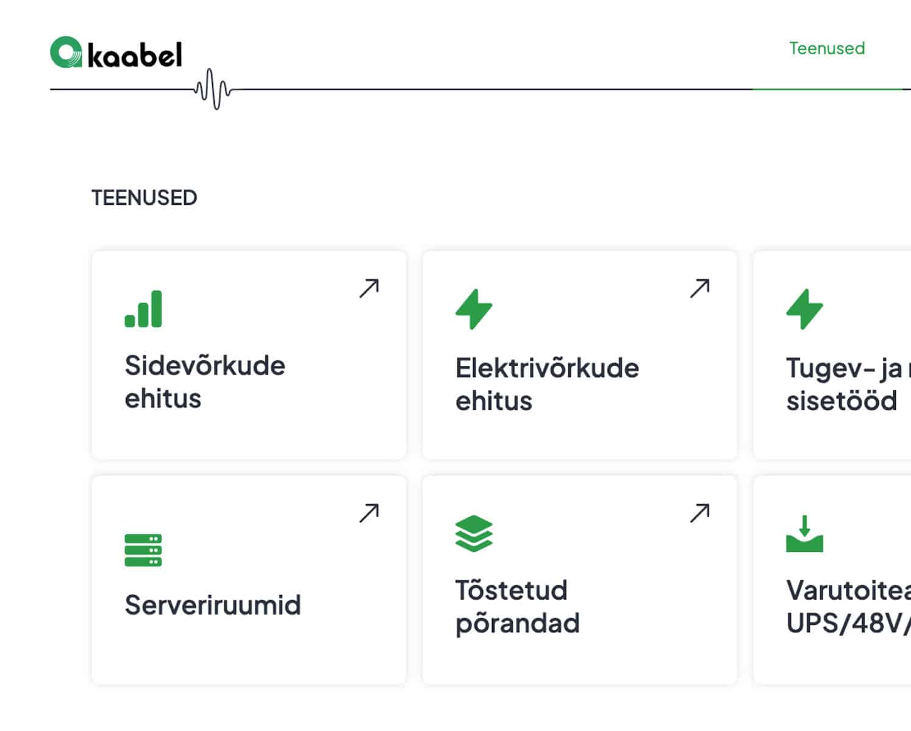This screenshot has width=911, height=731.
Task: Click the arrow icon on Serveriruumid card
Action: 369,513
